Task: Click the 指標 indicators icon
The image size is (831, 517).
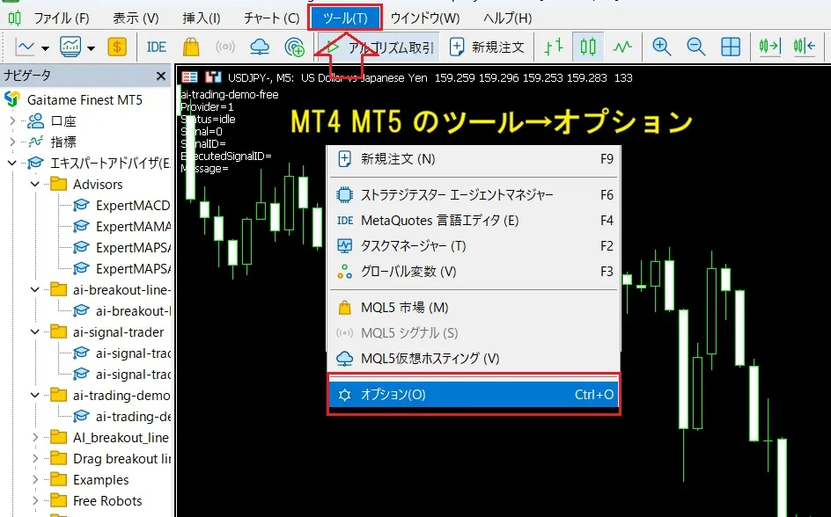Action: (x=35, y=142)
